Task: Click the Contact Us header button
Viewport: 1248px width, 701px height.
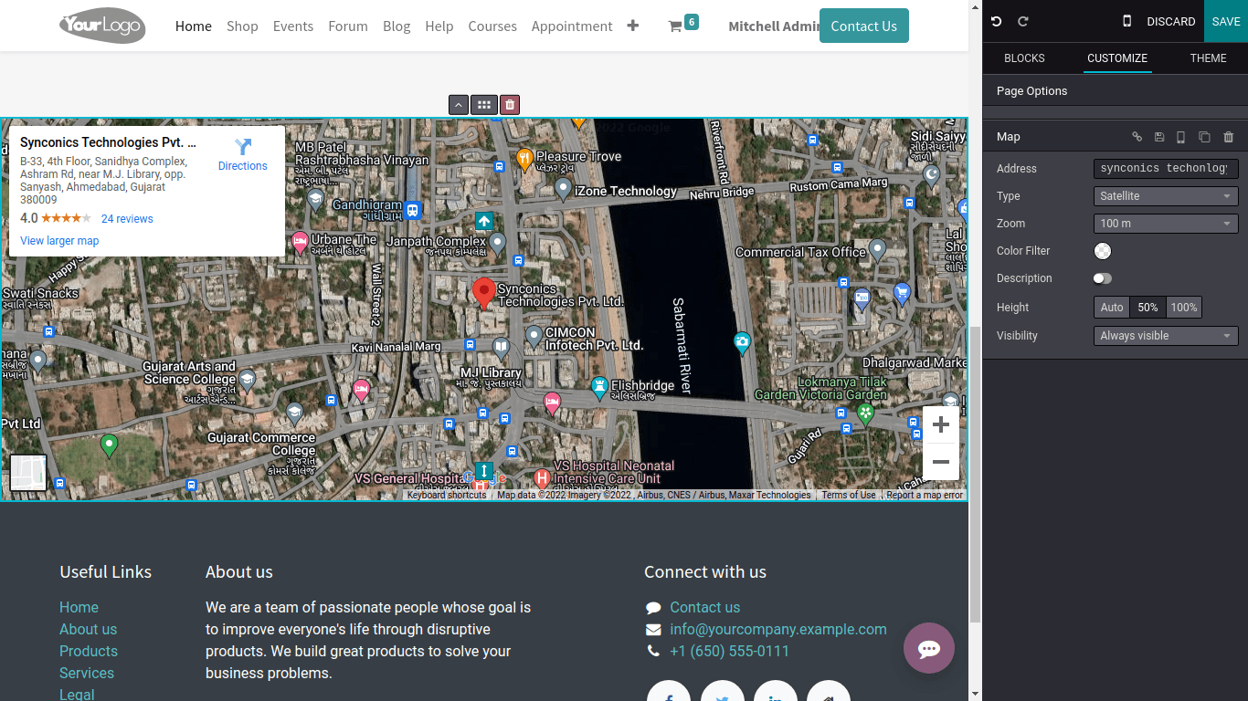Action: (x=864, y=26)
